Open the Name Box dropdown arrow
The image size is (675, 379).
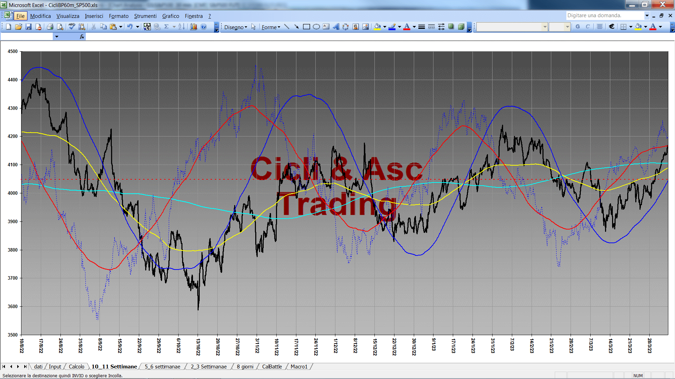click(57, 36)
